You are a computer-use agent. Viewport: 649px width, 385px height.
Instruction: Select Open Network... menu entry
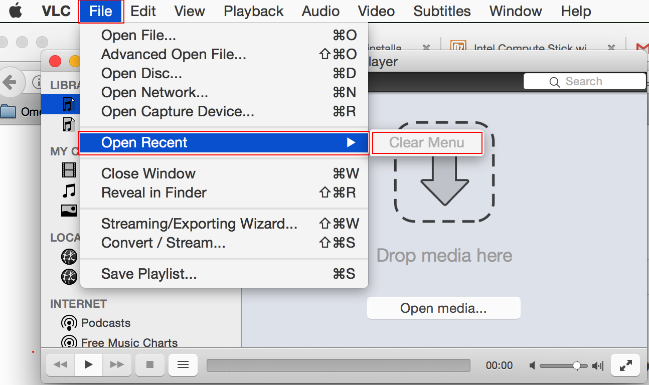point(224,92)
